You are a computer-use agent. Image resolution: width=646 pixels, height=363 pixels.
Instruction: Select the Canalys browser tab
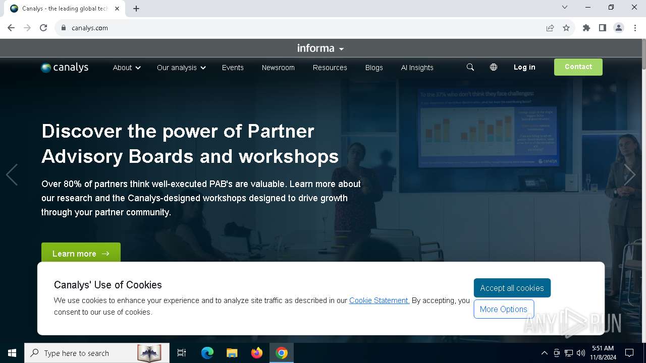pyautogui.click(x=65, y=9)
